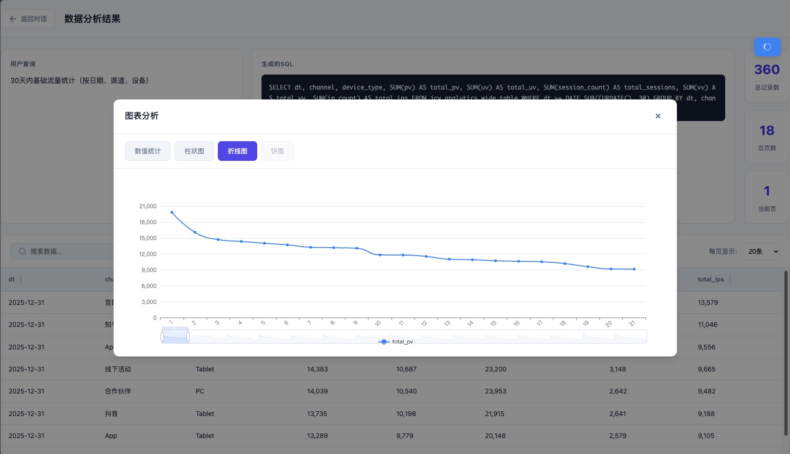Viewport: 790px width, 454px height.
Task: Sort by total_ips column arrows
Action: [x=730, y=280]
